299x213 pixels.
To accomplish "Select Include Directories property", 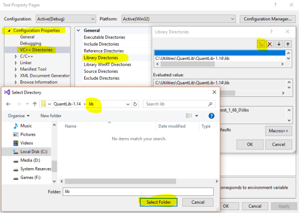I will [101, 44].
